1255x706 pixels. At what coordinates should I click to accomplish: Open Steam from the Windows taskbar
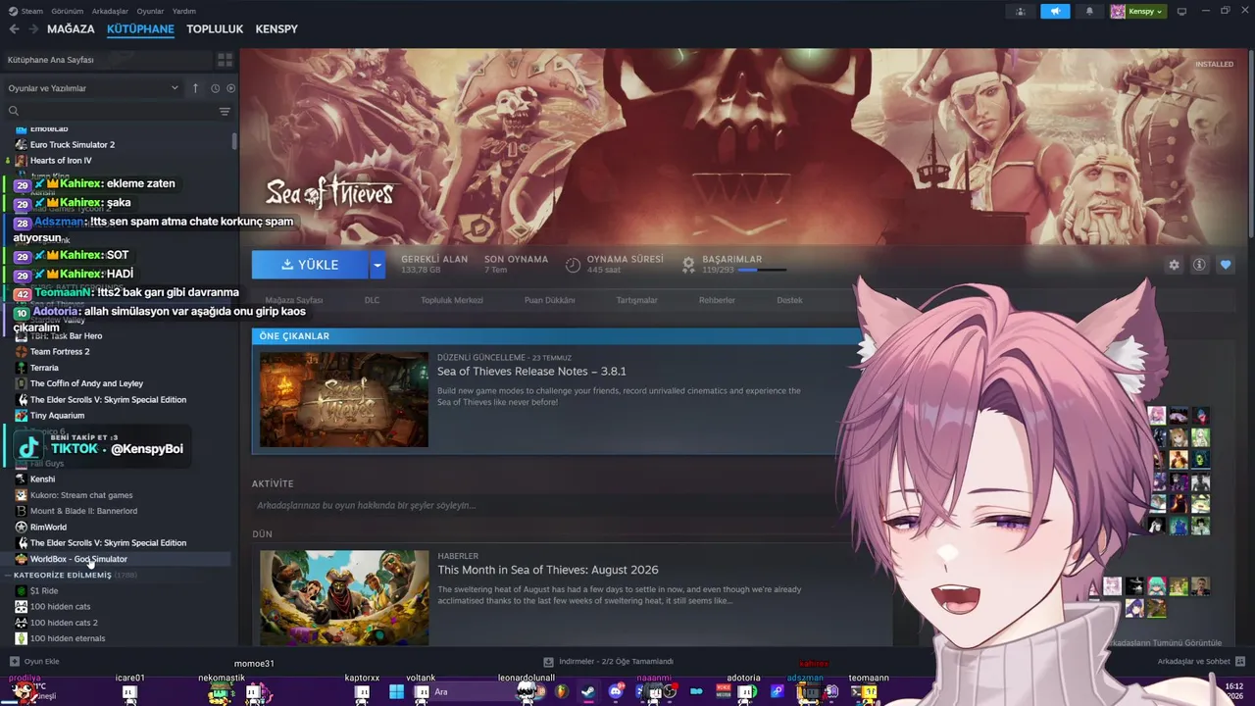coord(587,692)
